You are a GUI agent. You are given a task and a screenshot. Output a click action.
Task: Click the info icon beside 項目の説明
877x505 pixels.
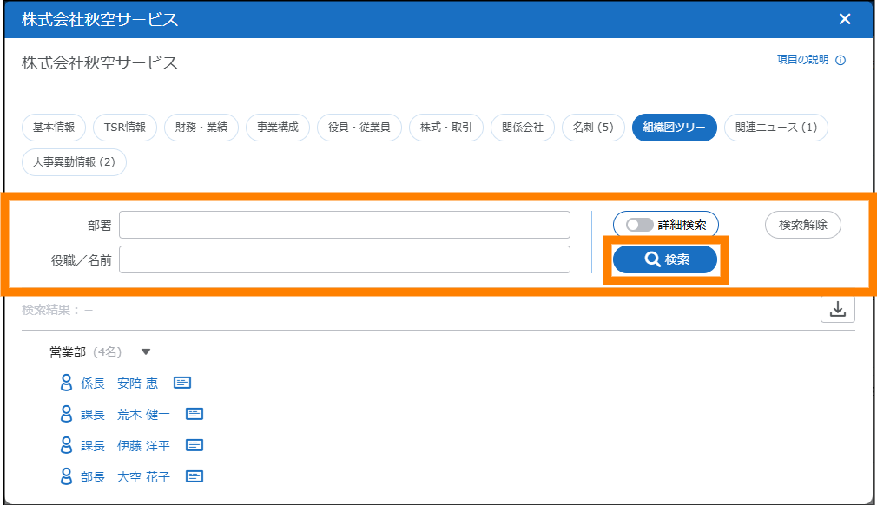840,61
